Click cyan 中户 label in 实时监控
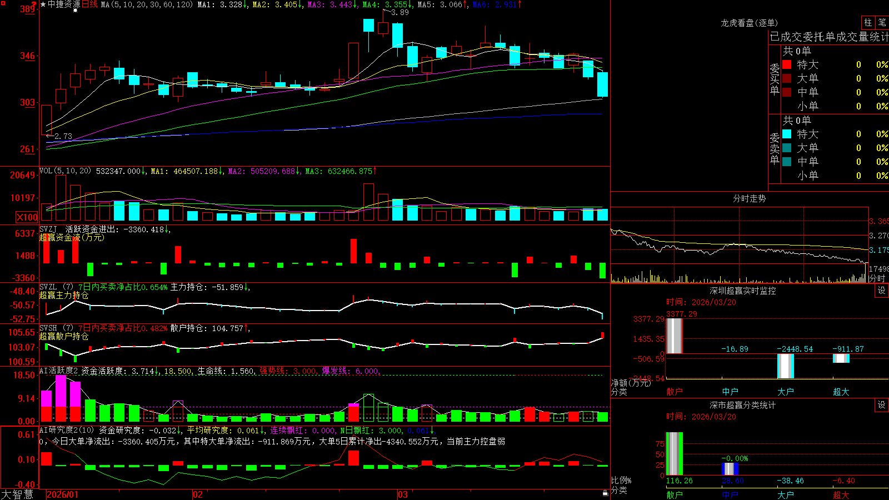Image resolution: width=889 pixels, height=500 pixels. (730, 391)
